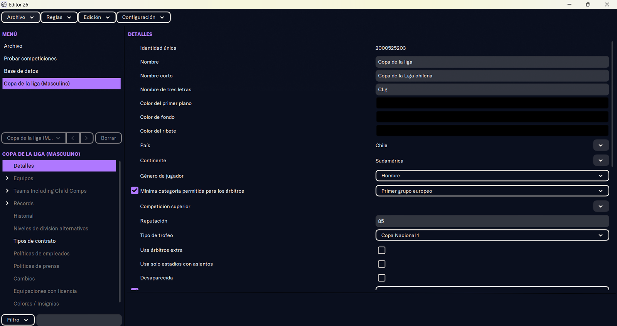617x326 pixels.
Task: Open the Tipo de trofeo dropdown
Action: (492, 235)
